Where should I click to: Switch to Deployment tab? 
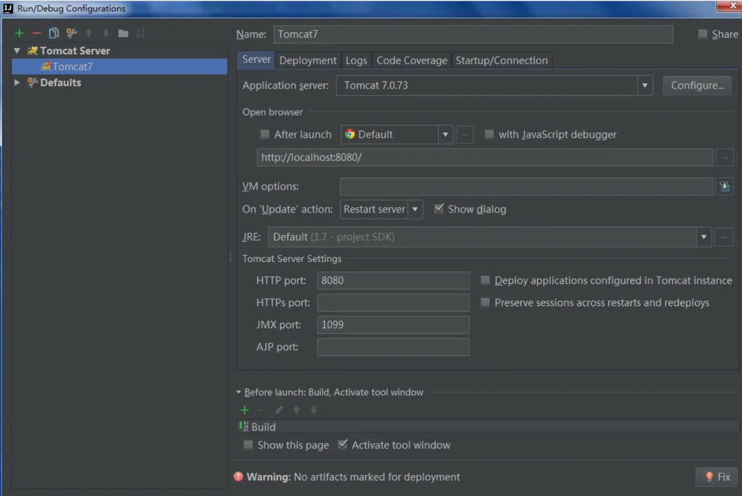[308, 60]
